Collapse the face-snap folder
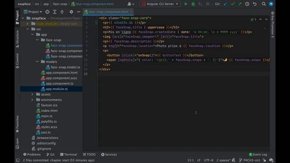 [x=37, y=40]
